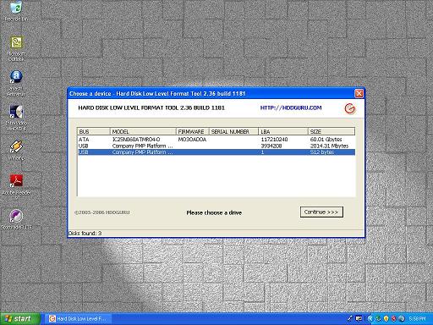
Task: Select the USB drive sized 512 bytes
Action: tap(216, 152)
